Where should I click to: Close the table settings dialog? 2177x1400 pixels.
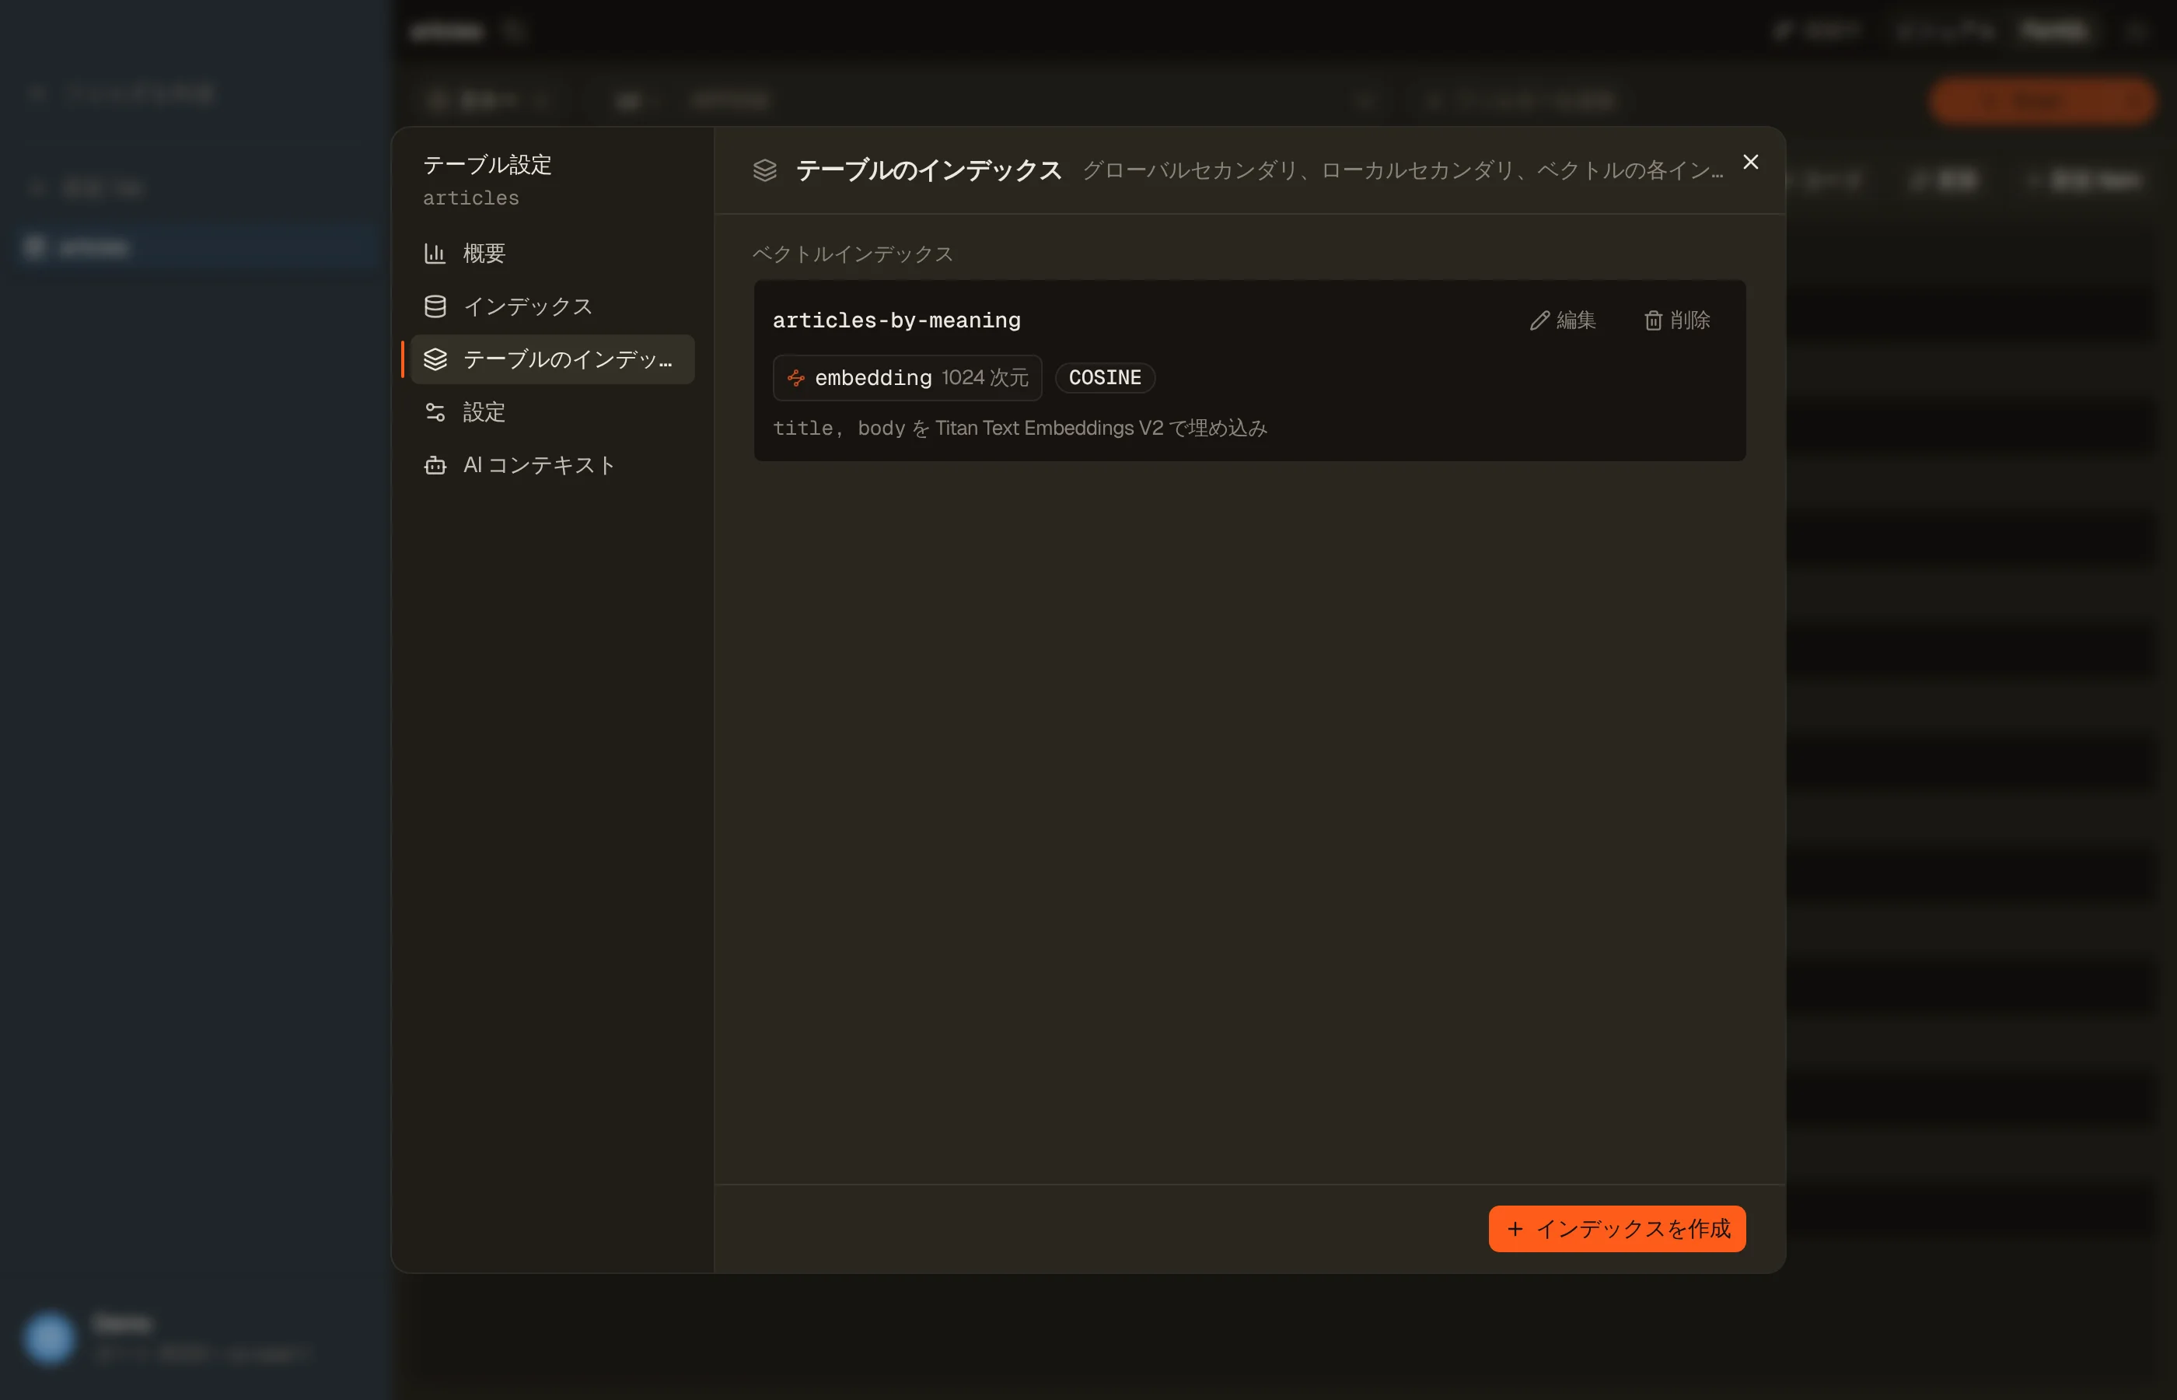(x=1750, y=162)
